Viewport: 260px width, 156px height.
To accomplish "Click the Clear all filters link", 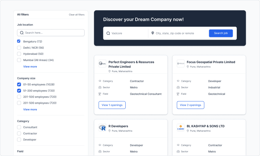I will coord(76,15).
